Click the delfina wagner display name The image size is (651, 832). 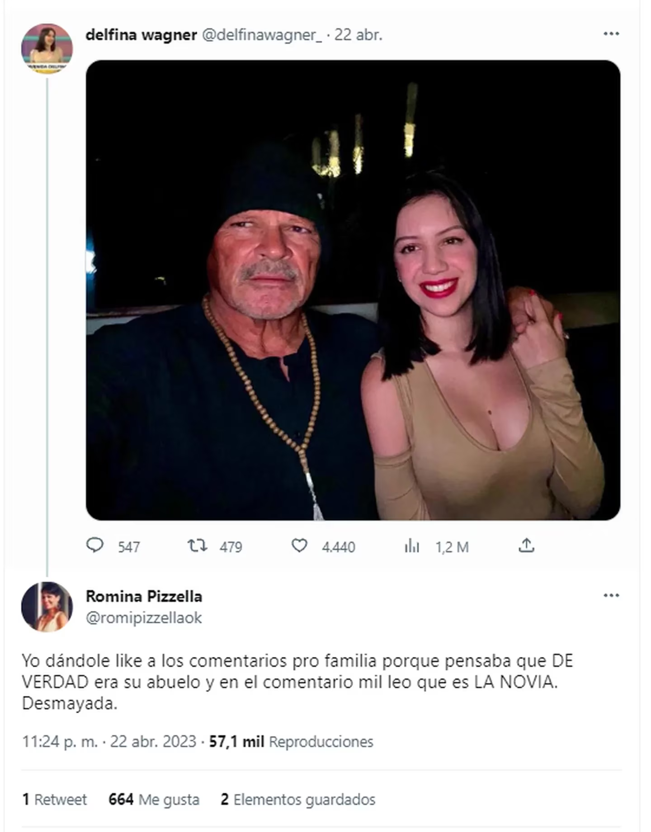click(x=141, y=35)
